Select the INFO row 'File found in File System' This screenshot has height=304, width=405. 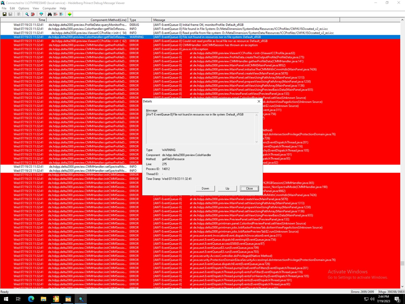click(x=200, y=29)
